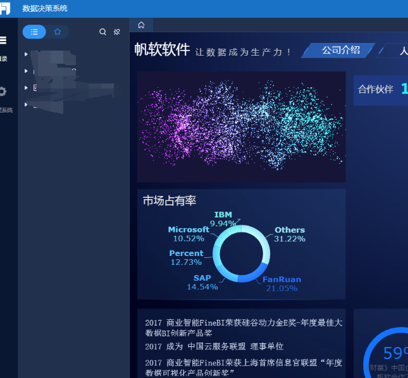Expand the fourth directory tree item

coord(26,104)
